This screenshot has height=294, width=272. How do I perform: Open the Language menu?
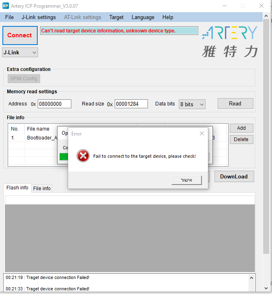coord(143,17)
